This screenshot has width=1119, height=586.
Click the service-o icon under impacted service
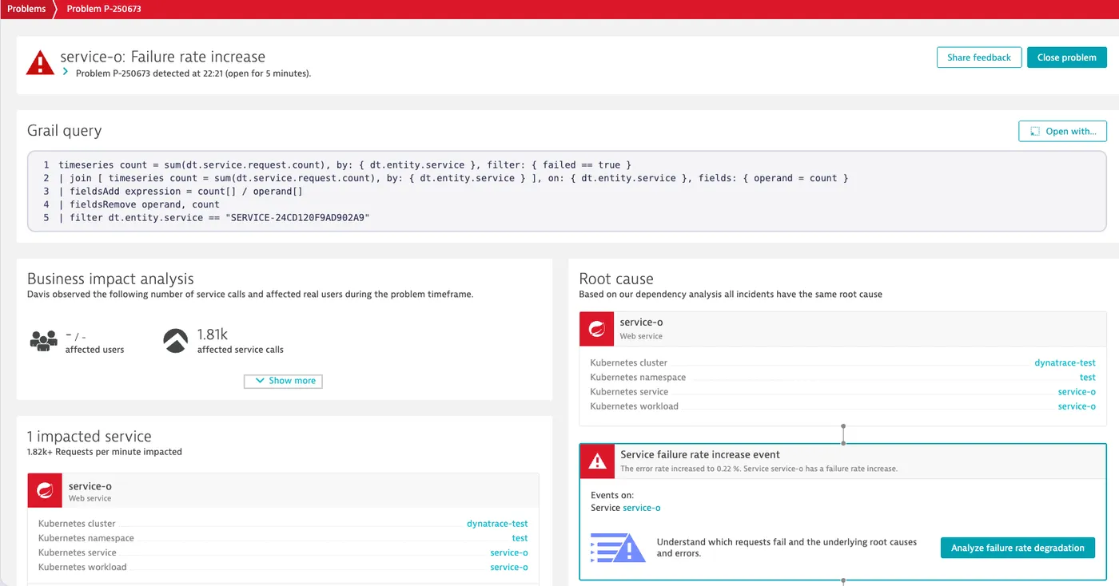45,490
